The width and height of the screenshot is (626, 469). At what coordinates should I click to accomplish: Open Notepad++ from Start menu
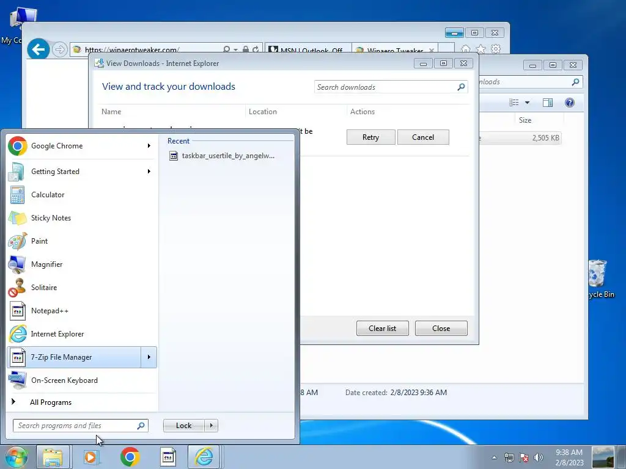81,311
